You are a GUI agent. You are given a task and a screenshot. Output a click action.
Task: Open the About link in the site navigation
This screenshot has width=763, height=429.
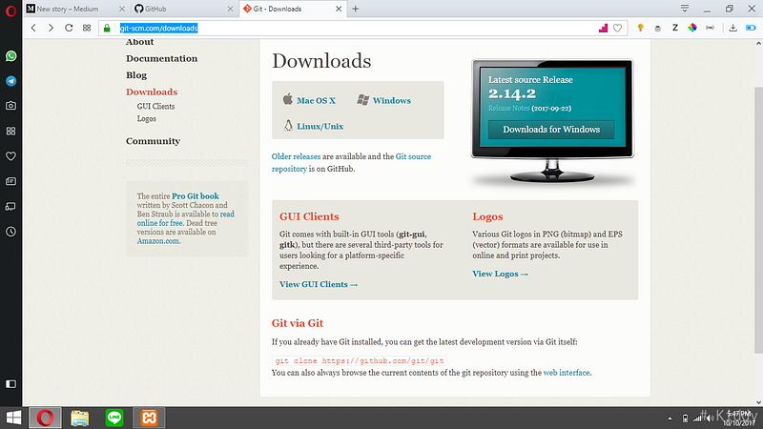click(139, 42)
